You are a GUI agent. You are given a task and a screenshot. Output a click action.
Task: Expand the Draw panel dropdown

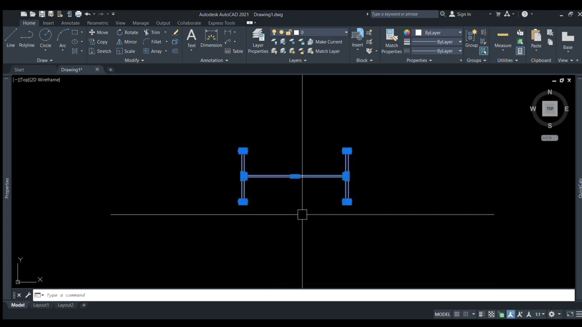(45, 60)
